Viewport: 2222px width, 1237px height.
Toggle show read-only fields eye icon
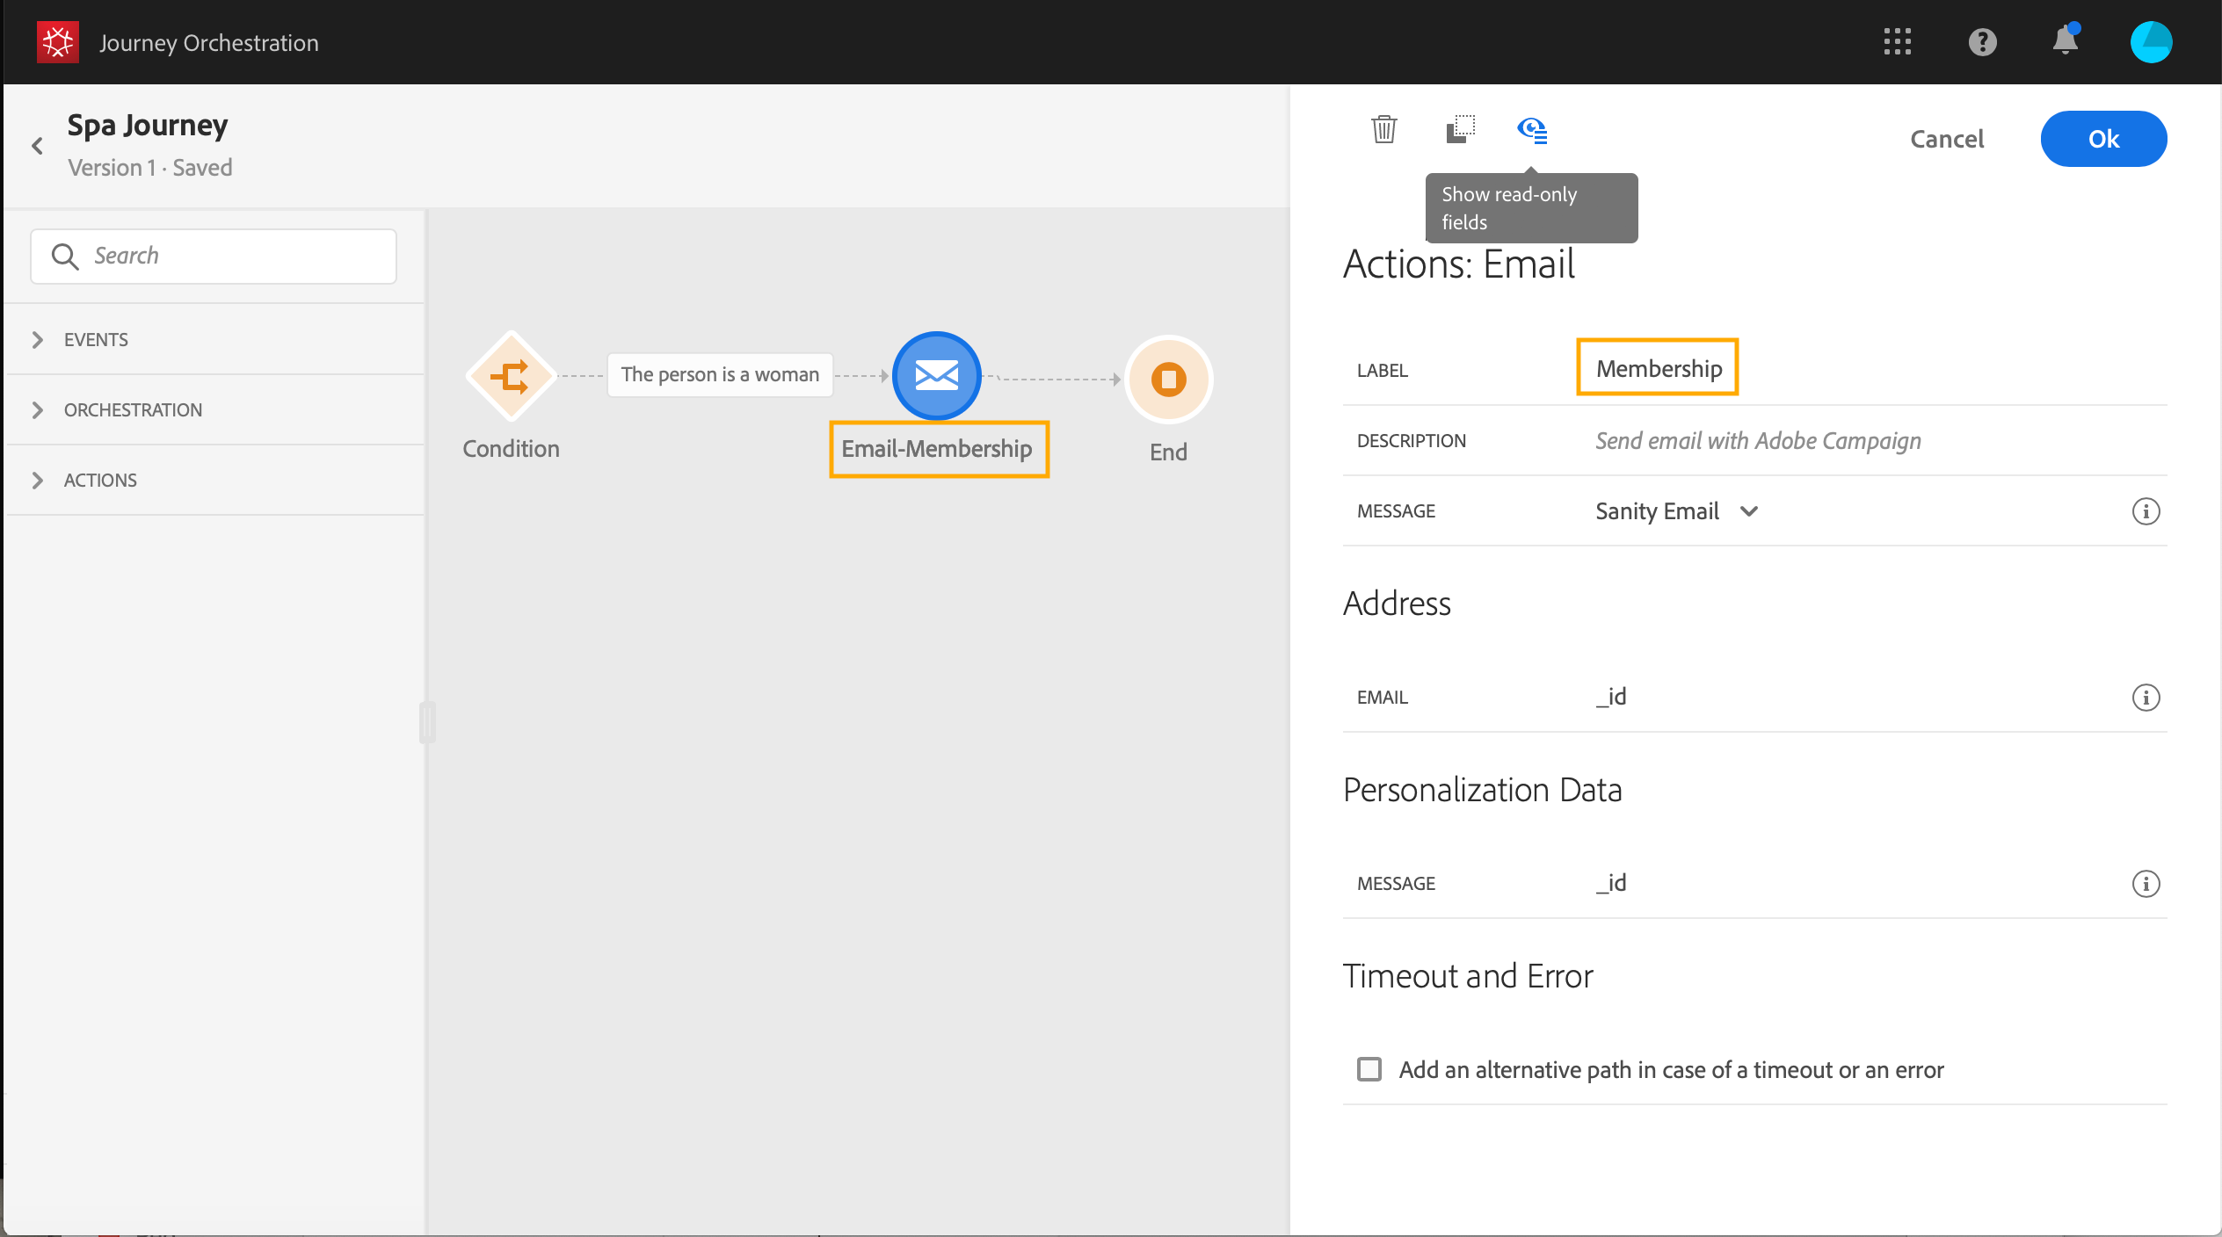click(1532, 130)
